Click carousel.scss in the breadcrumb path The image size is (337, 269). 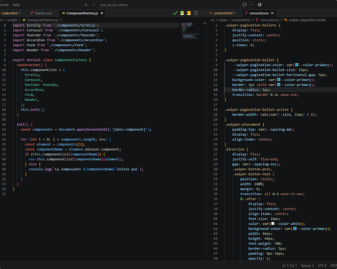(270, 20)
